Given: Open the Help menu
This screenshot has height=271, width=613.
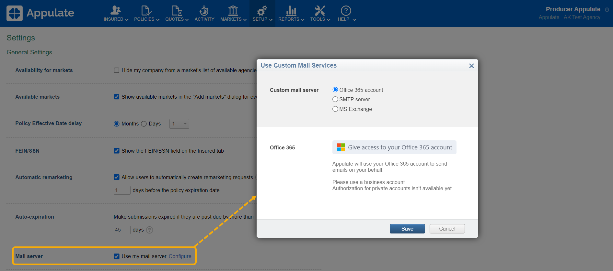Looking at the screenshot, I should point(346,14).
